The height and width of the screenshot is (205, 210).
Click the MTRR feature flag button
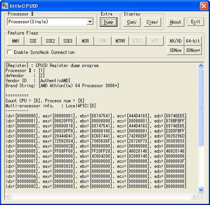(x=120, y=41)
